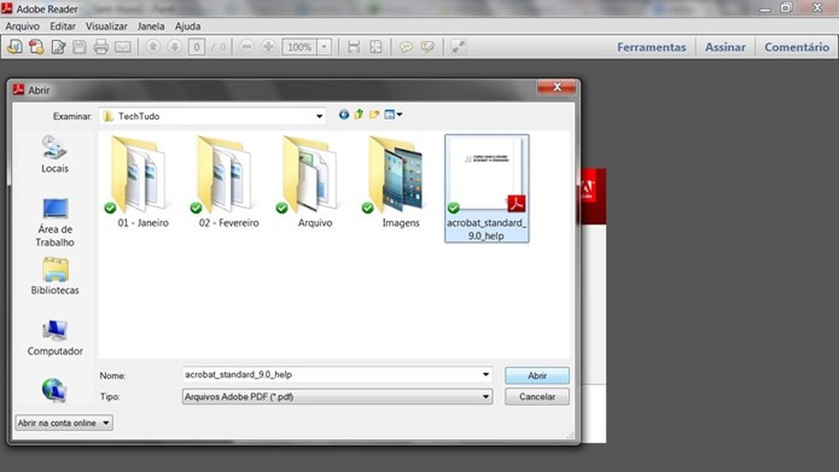Open the view menu icon in dialog
The image size is (839, 472).
pos(393,114)
